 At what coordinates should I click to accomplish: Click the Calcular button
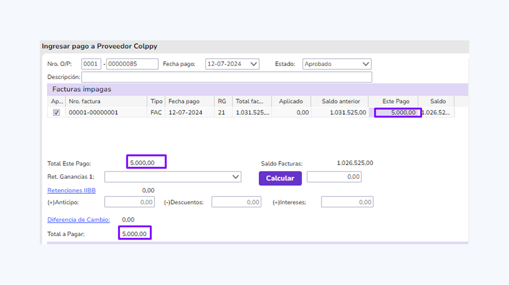pyautogui.click(x=280, y=178)
